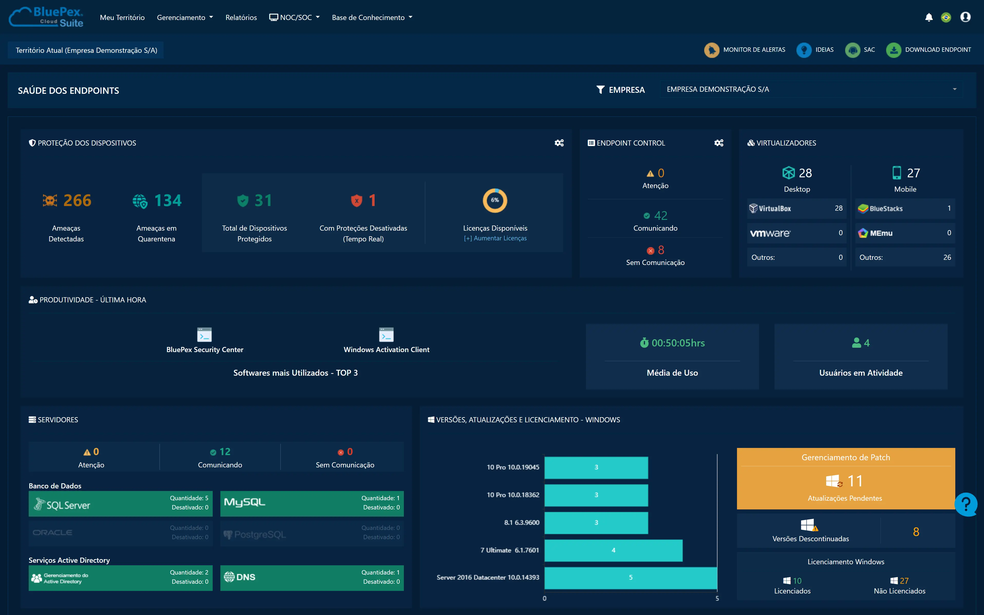Open the notifications bell icon
This screenshot has height=615, width=984.
point(929,17)
